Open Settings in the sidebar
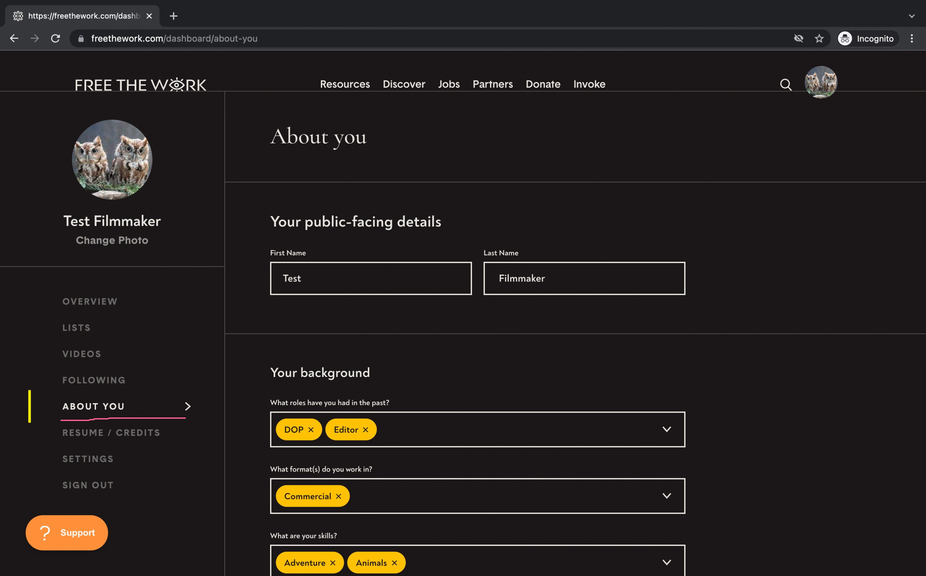 88,459
